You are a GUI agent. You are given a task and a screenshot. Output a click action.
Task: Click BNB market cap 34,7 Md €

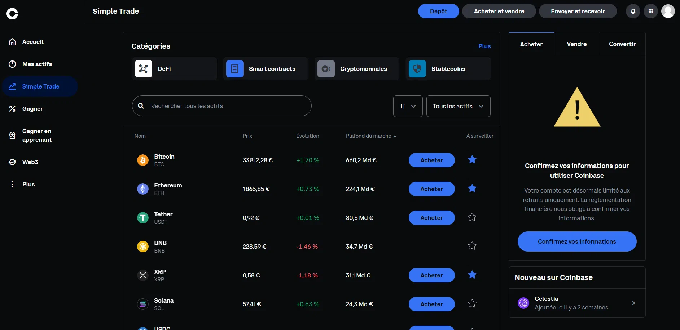click(x=359, y=247)
